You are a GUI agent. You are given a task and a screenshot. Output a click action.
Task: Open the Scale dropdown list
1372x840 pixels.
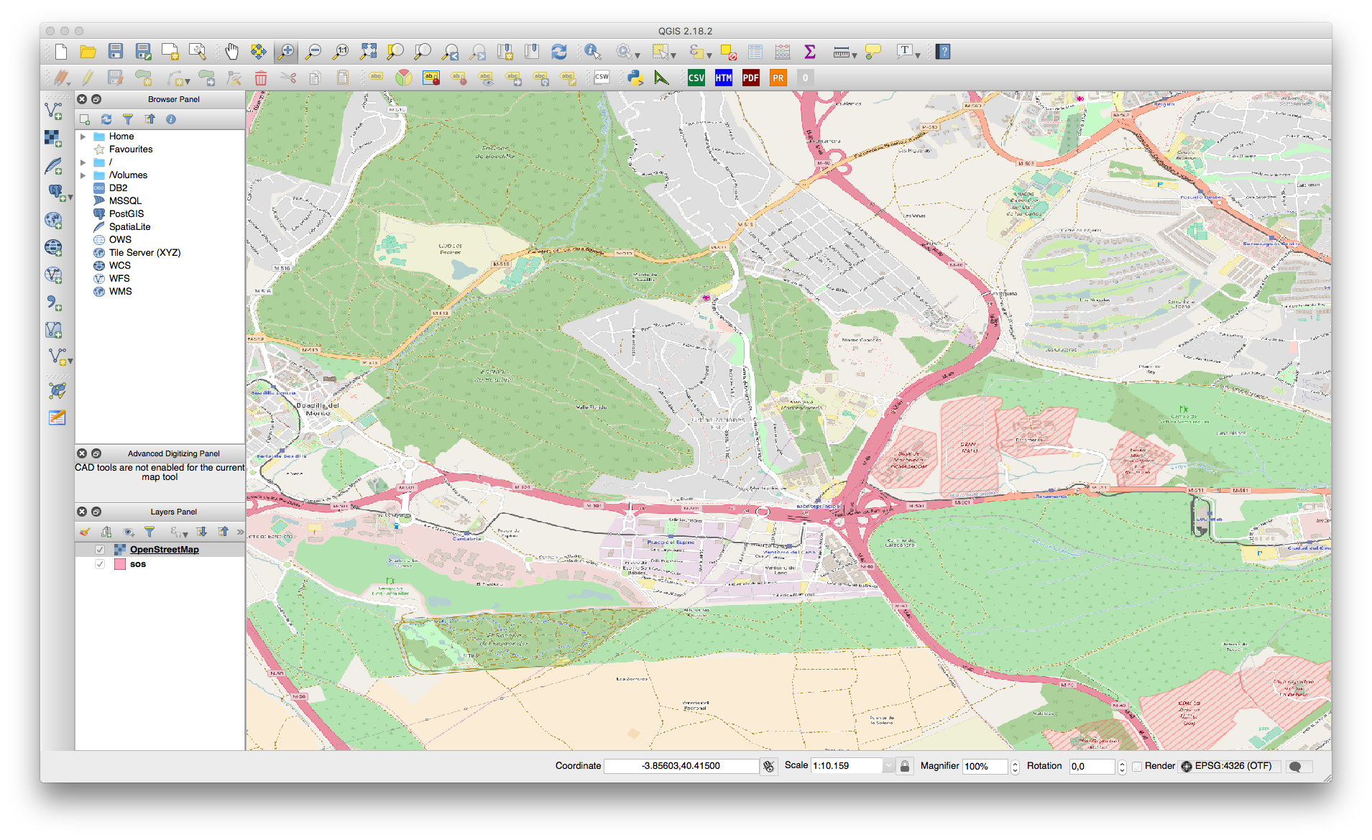click(888, 766)
